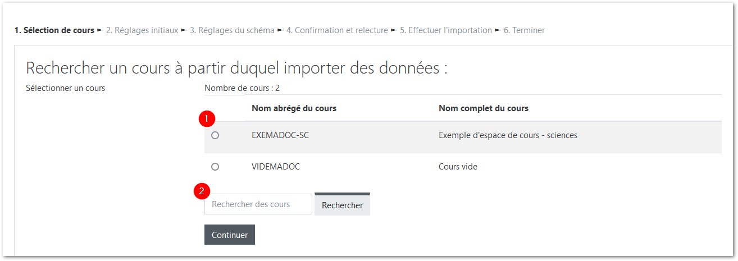This screenshot has width=738, height=261.
Task: Click step 1 Sélection de cours
Action: click(x=54, y=30)
